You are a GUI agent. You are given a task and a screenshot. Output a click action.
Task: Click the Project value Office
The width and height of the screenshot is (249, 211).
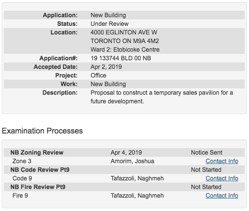[x=98, y=75]
